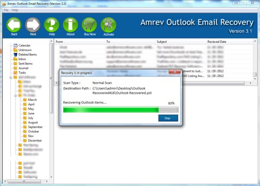Click folder tree scroll down arrow

coord(51,177)
